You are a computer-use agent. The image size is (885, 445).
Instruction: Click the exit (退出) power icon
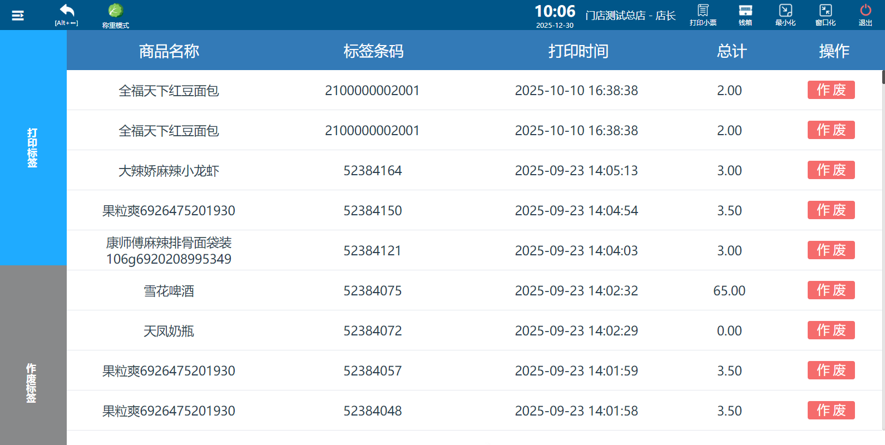point(866,14)
